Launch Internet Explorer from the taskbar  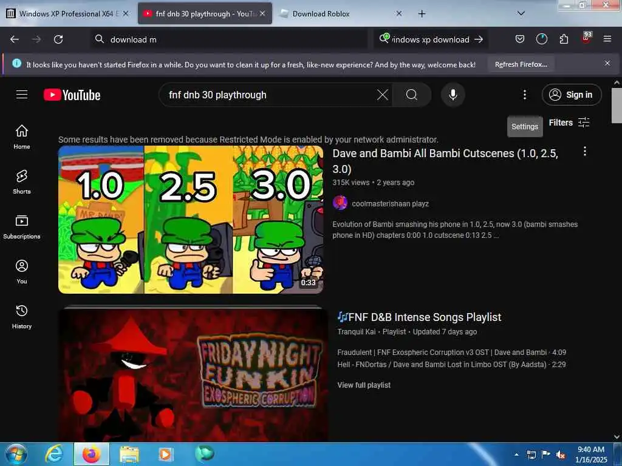tap(54, 454)
